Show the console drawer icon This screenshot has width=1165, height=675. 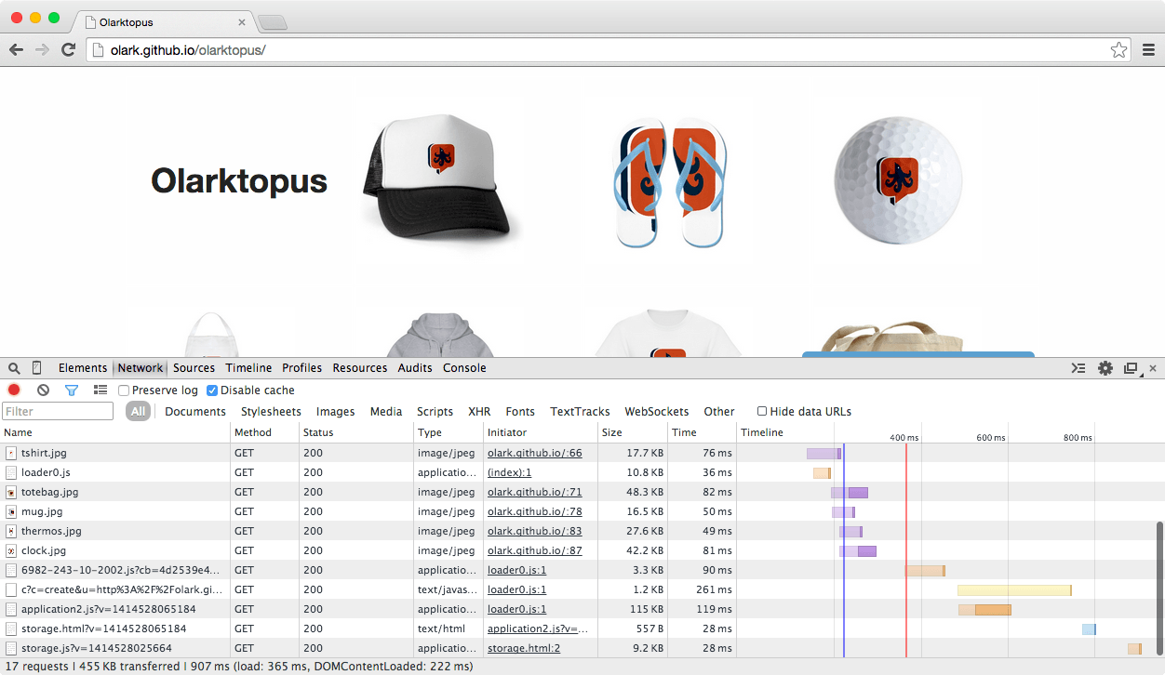point(1078,368)
